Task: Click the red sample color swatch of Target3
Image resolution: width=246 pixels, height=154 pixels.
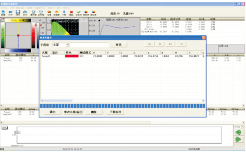Action: 72,56
